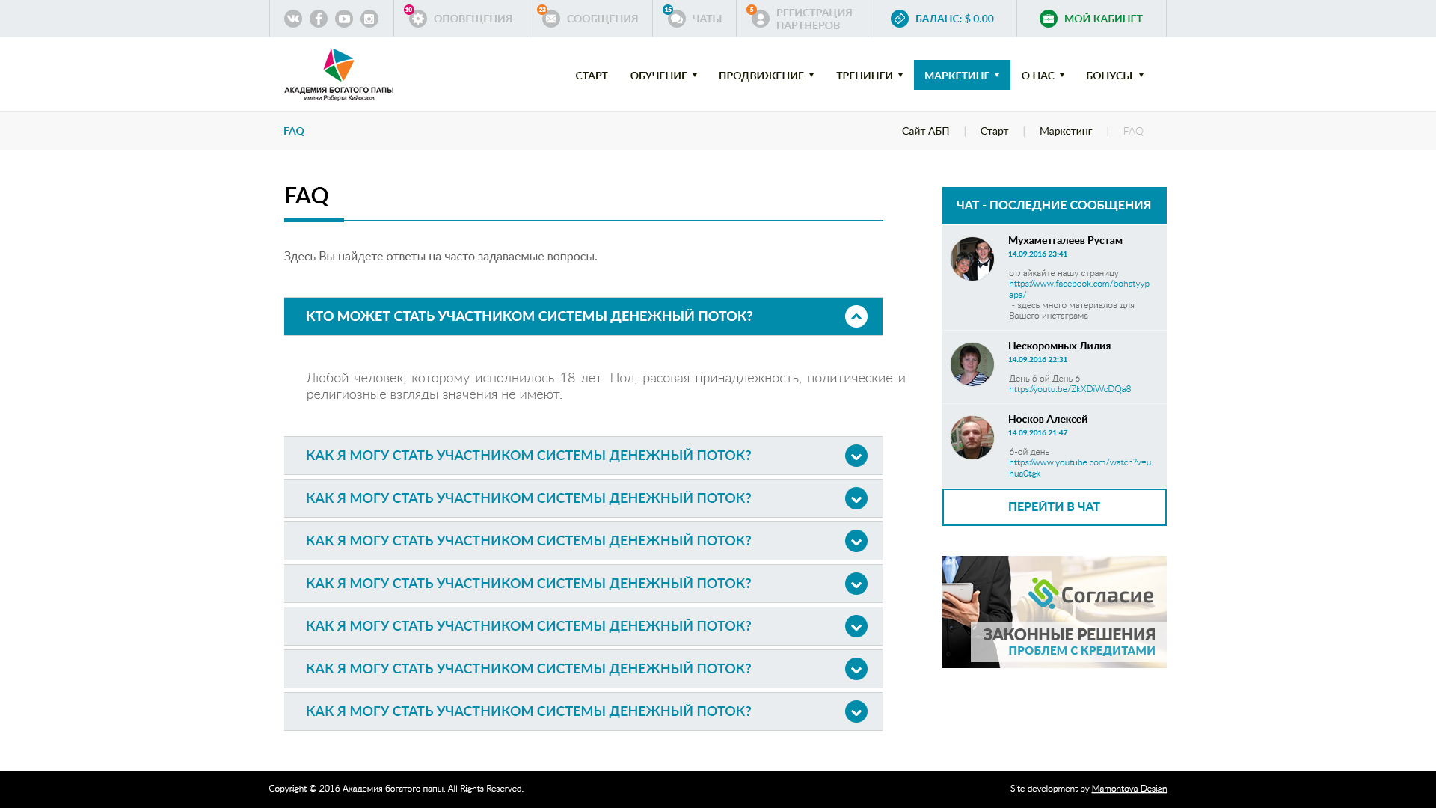Image resolution: width=1436 pixels, height=808 pixels.
Task: Open notifications gear icon (Оповещения)
Action: 418,19
